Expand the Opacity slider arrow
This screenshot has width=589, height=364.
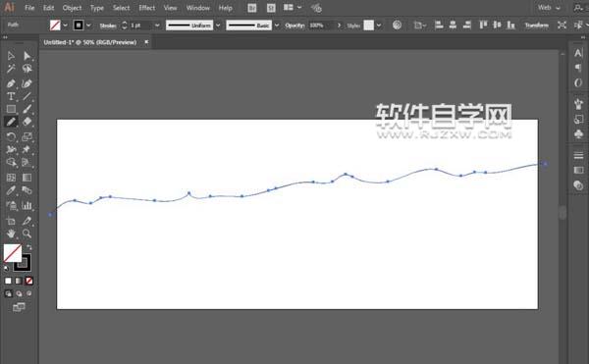340,26
